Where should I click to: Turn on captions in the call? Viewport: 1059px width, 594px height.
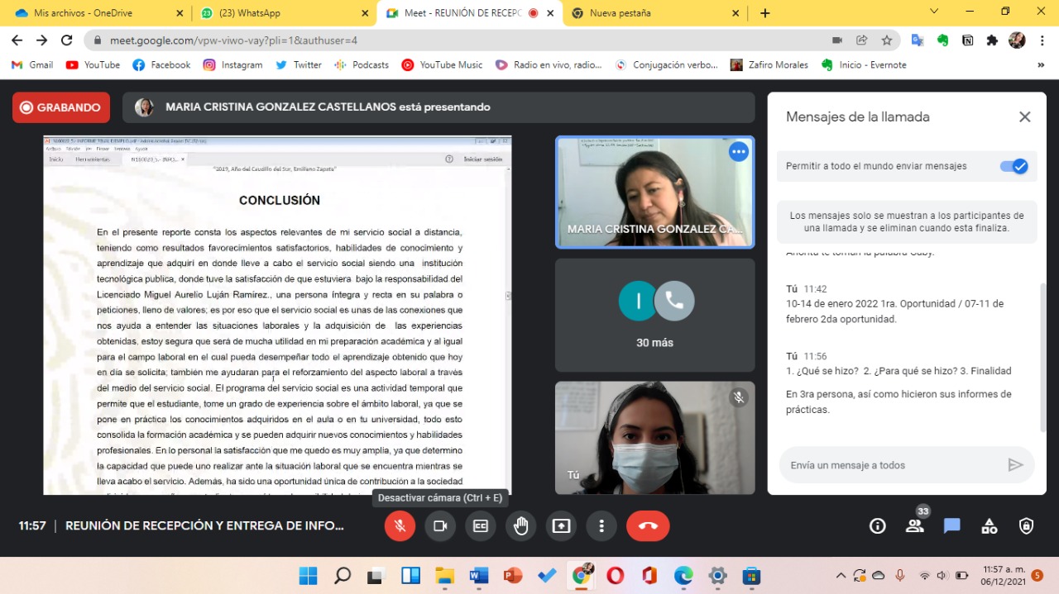tap(481, 526)
